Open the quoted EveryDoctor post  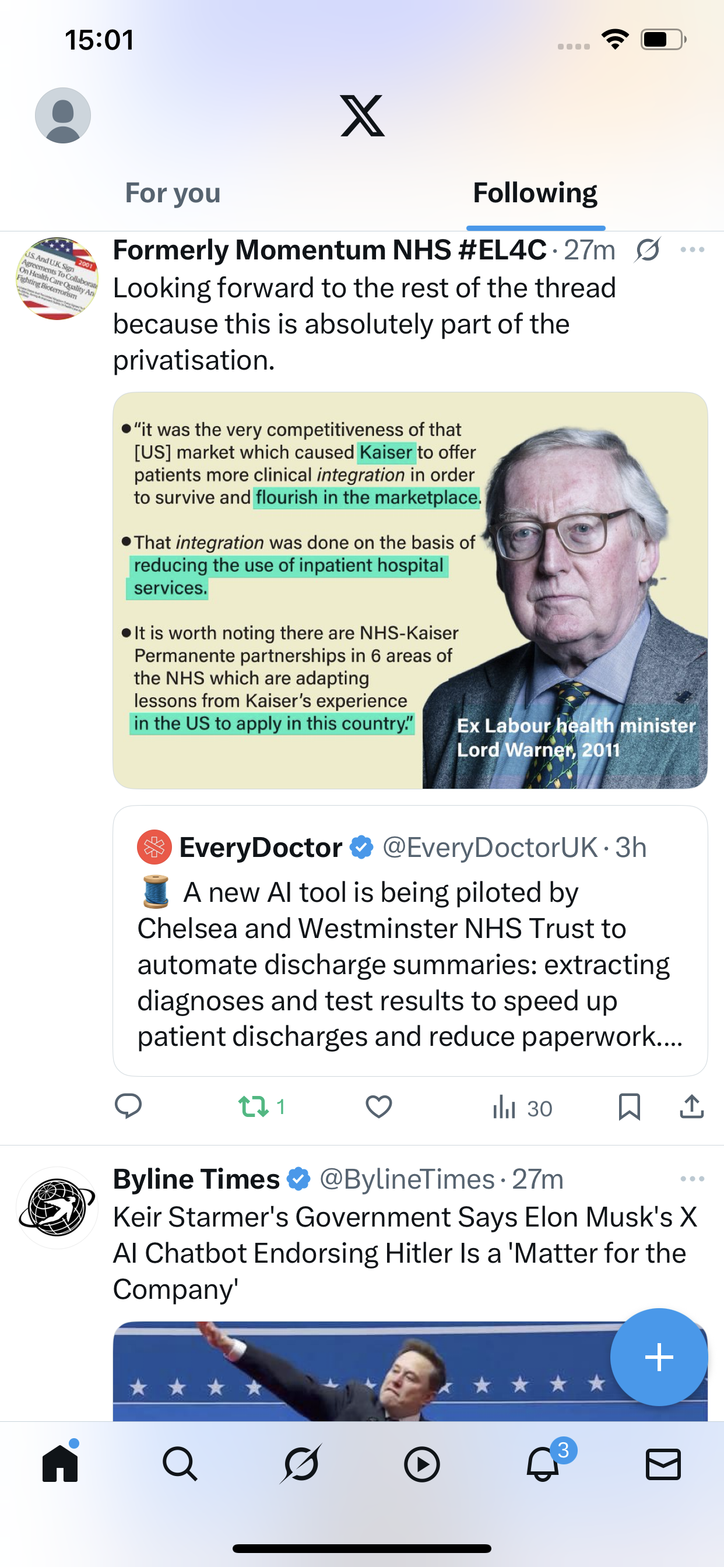[409, 961]
